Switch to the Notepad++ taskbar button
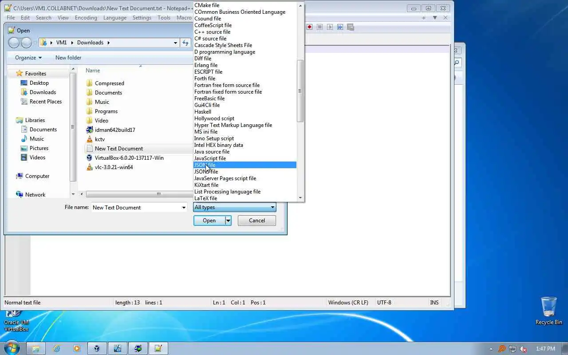568x355 pixels. coord(158,348)
